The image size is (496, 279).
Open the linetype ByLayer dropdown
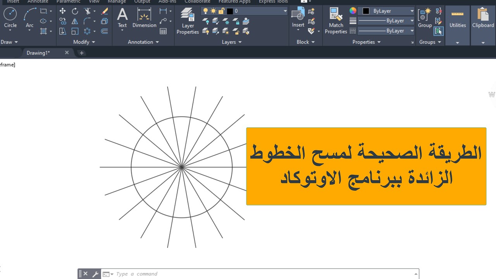[x=412, y=31]
